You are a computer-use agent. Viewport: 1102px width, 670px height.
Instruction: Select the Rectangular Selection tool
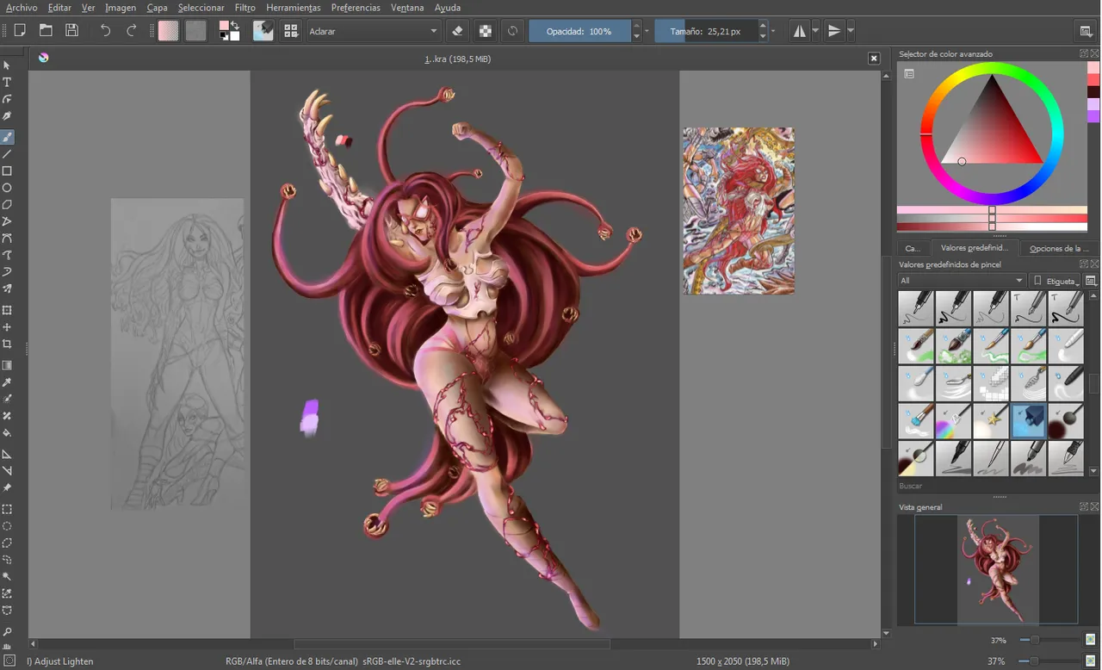click(x=7, y=509)
